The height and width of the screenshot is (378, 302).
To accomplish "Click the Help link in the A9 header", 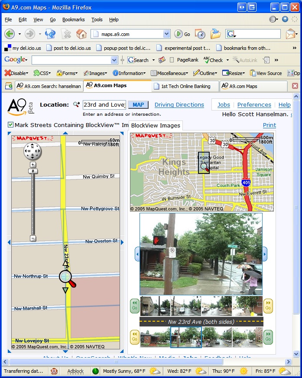I will click(284, 104).
